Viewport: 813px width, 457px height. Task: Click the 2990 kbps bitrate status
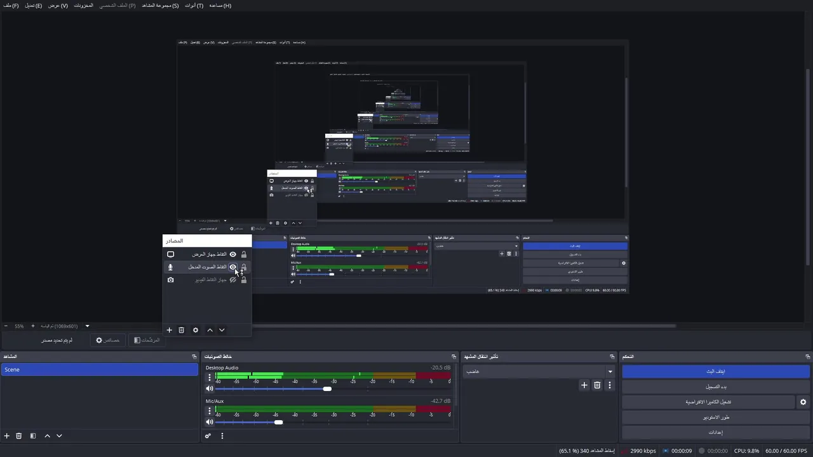(643, 451)
